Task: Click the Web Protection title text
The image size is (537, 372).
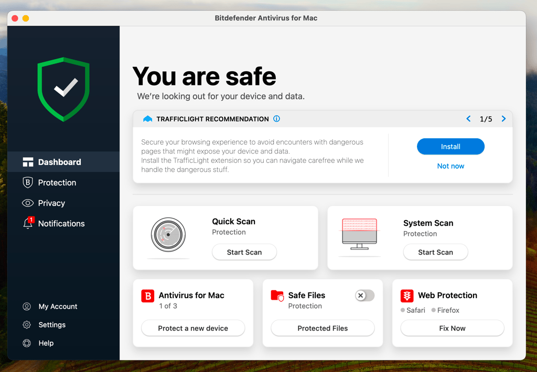Action: point(447,296)
